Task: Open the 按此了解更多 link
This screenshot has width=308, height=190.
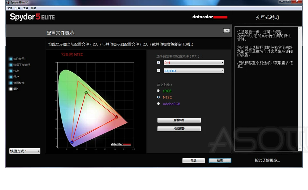Action: [x=267, y=160]
